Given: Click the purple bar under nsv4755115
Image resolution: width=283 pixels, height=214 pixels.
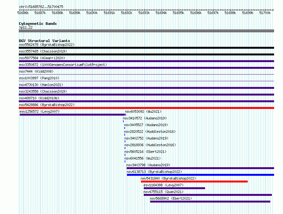Looking at the screenshot, I should pyautogui.click(x=208, y=195).
